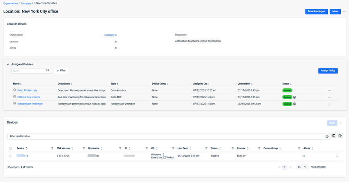
Task: Select all devices with header checkbox
Action: pos(11,148)
